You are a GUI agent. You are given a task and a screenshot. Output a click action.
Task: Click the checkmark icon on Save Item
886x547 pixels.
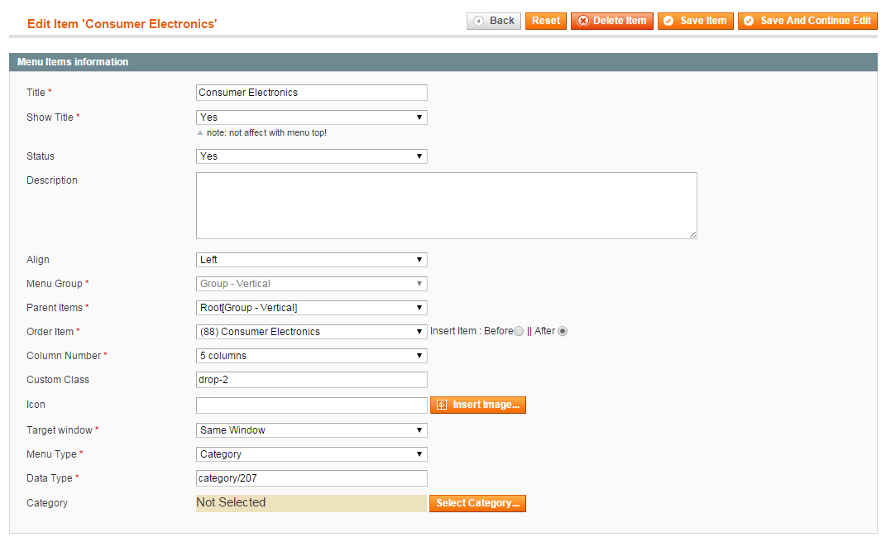click(668, 21)
